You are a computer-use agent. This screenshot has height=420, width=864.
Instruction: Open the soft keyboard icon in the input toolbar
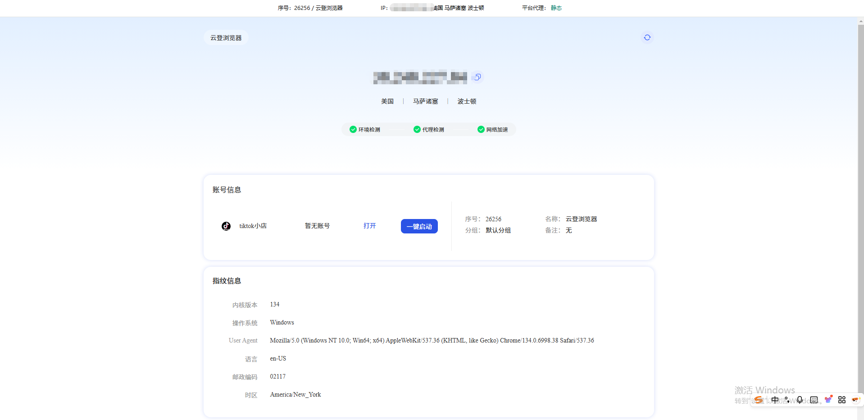point(814,400)
